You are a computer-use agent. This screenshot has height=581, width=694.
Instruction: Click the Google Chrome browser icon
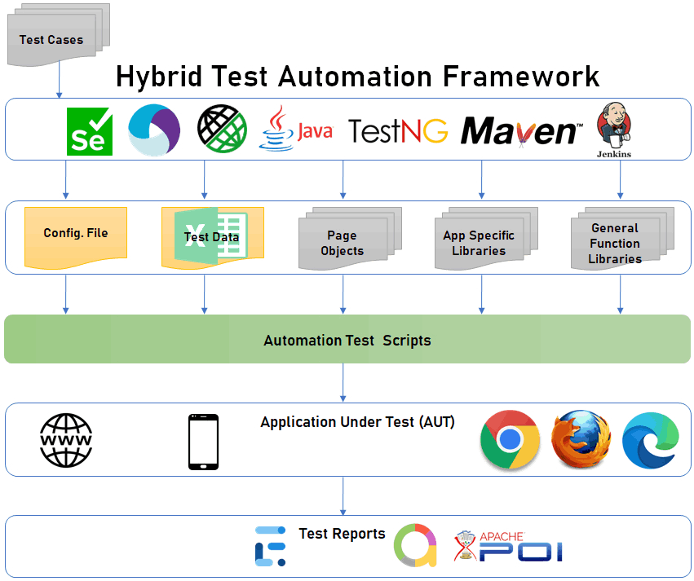coord(510,439)
